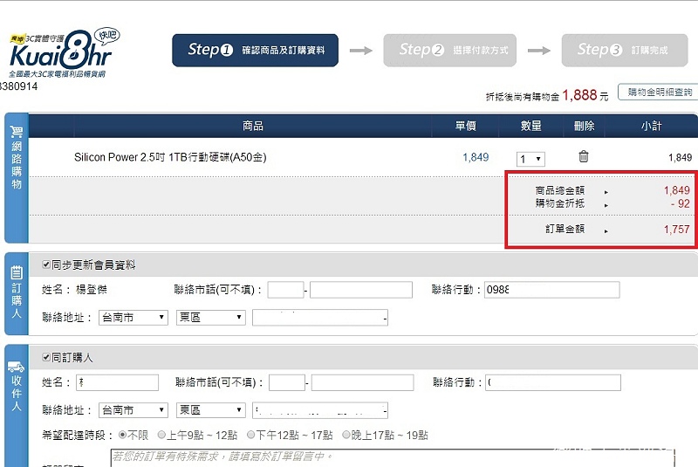The width and height of the screenshot is (698, 467).
Task: Click the Kuai8hr site logo
Action: pos(61,52)
